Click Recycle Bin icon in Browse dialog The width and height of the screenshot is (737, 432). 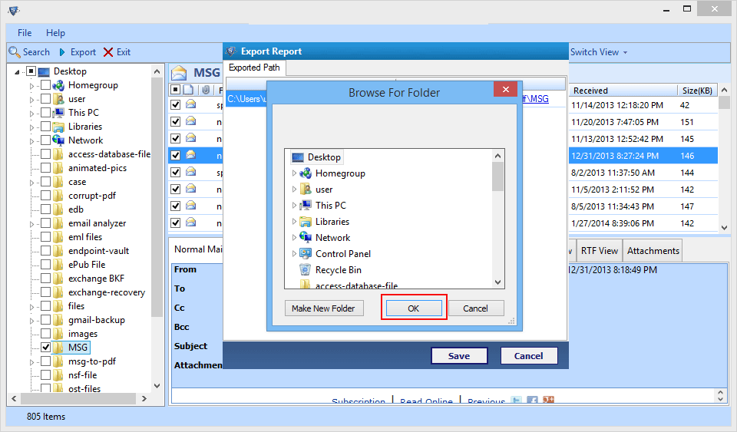[306, 270]
